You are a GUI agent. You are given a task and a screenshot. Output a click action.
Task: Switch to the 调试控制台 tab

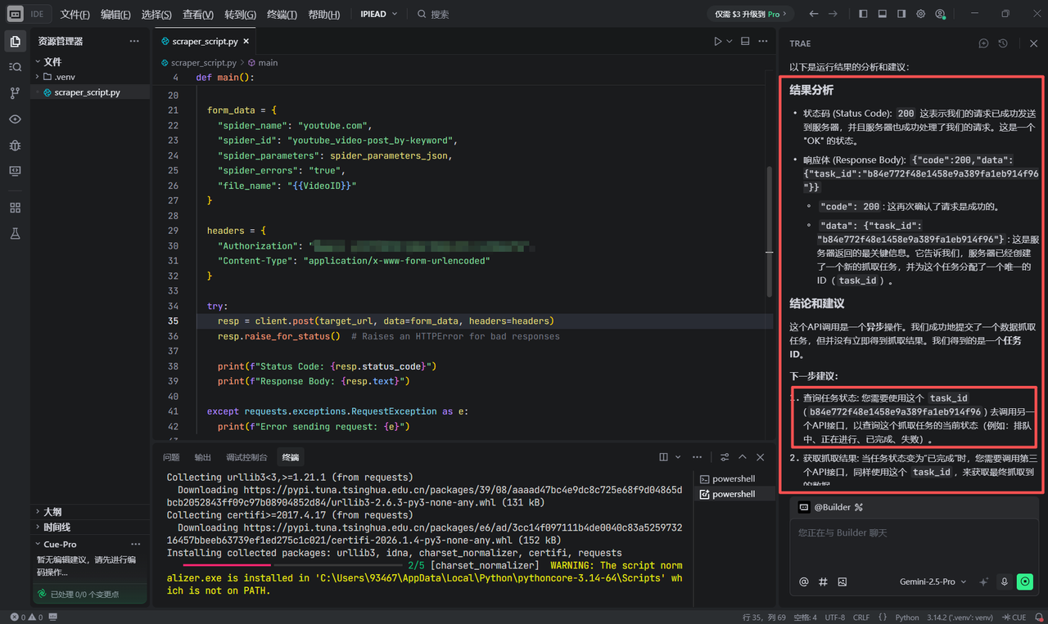coord(246,457)
